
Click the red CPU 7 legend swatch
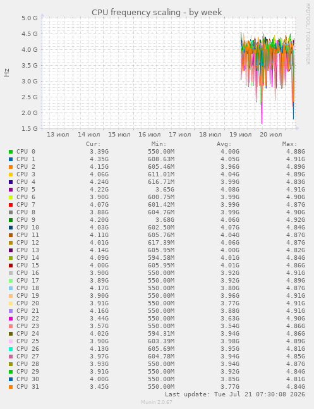click(11, 205)
